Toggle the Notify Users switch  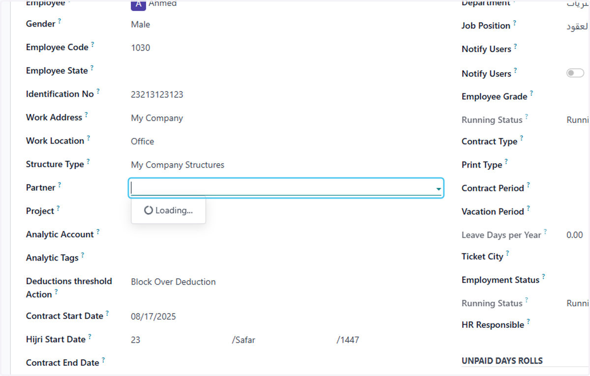(575, 73)
